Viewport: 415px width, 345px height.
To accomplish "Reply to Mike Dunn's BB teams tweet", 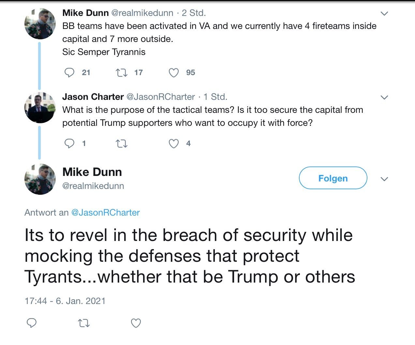I will [69, 73].
